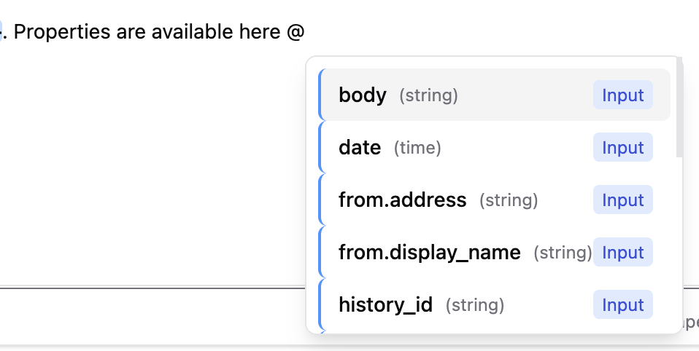The width and height of the screenshot is (699, 351).
Task: Choose the date property from the list
Action: point(360,148)
